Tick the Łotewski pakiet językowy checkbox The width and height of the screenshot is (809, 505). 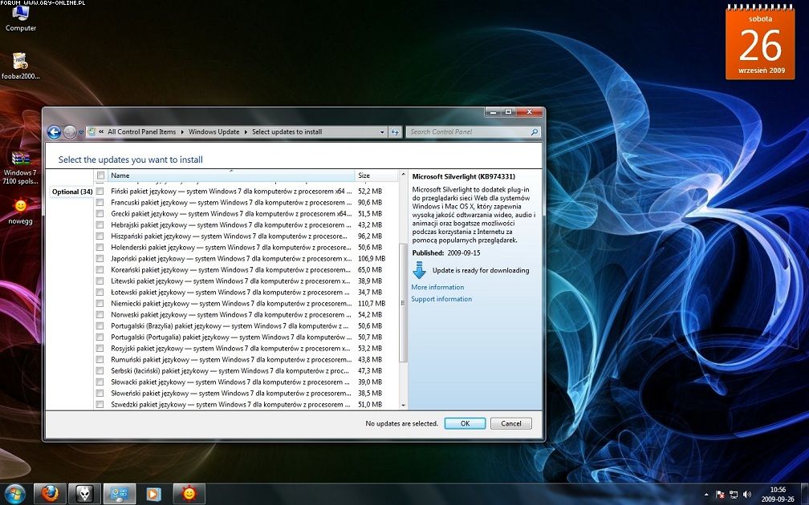point(100,292)
